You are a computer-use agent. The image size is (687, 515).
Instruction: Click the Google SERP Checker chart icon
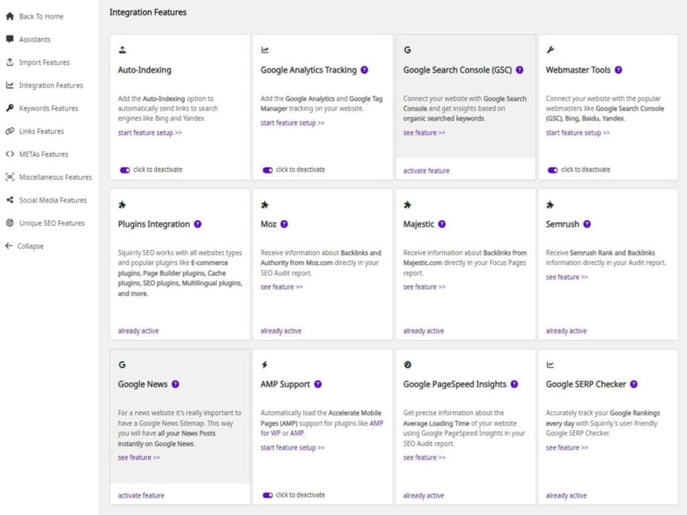coord(550,364)
